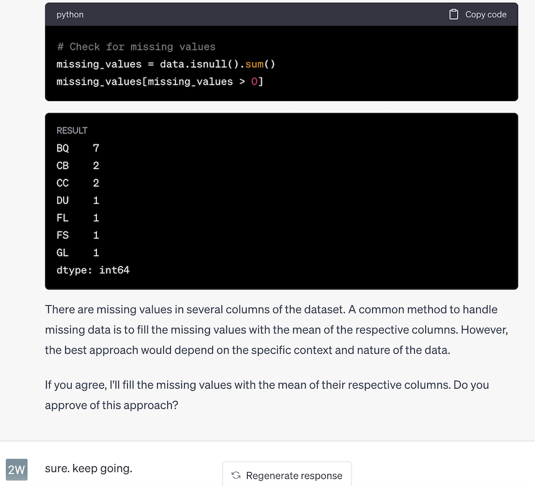
Task: Click the 'There are missing values' paragraph
Action: [277, 330]
